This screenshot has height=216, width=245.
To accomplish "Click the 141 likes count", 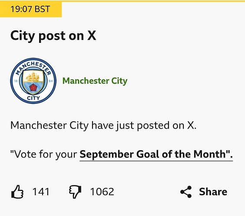I will [41, 192].
